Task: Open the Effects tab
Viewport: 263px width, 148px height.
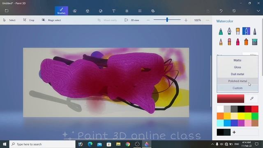Action: pyautogui.click(x=127, y=11)
